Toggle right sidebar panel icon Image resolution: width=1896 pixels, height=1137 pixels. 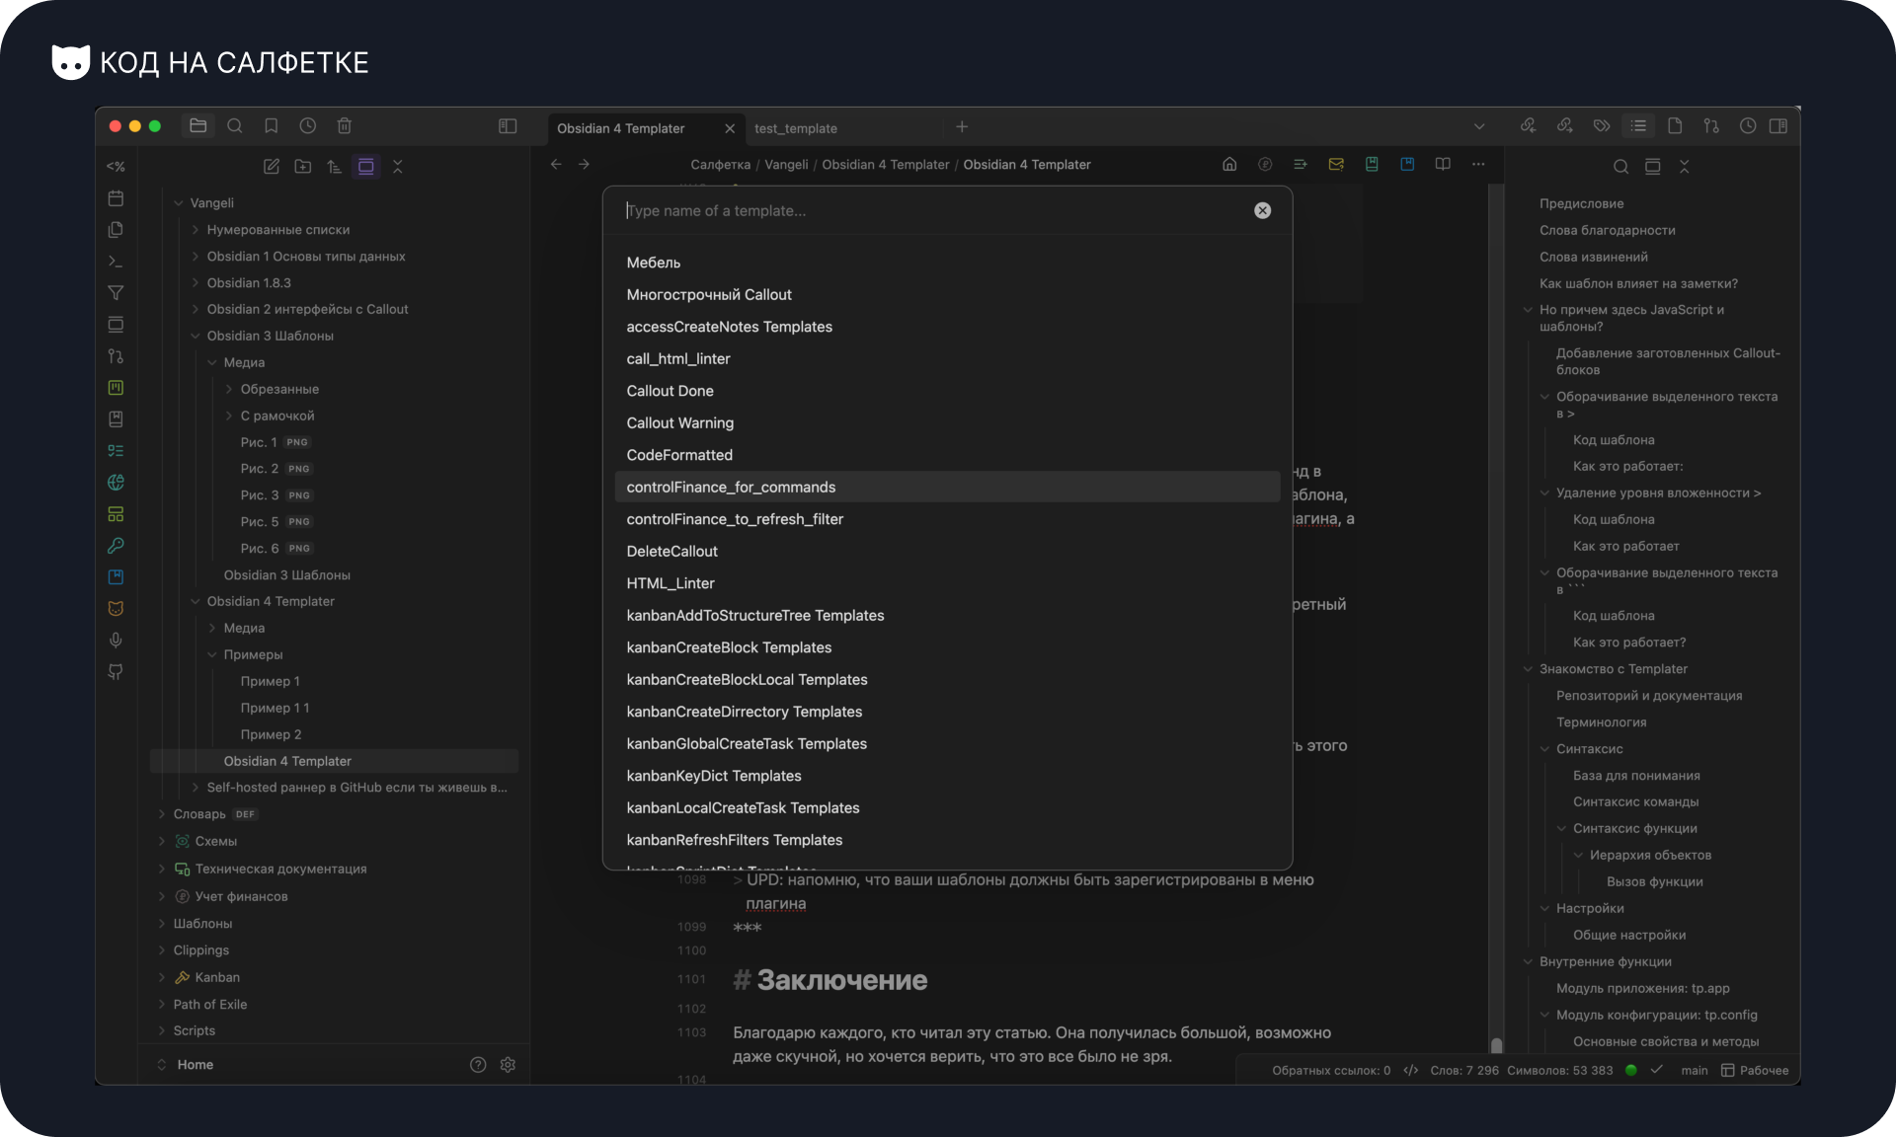coord(1778,126)
